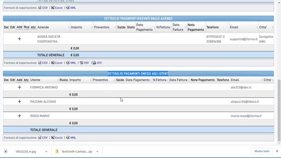Click the Stato header in aziende table
The height and width of the screenshot is (158, 281).
[x=131, y=27]
